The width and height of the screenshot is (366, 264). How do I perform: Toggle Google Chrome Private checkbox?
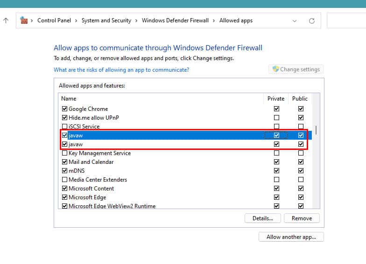276,109
